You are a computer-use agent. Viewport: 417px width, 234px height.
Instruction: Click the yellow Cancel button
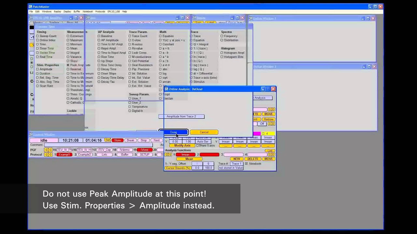point(204,132)
